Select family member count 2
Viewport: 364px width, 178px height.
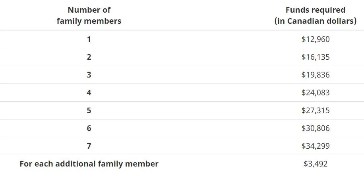click(x=89, y=57)
